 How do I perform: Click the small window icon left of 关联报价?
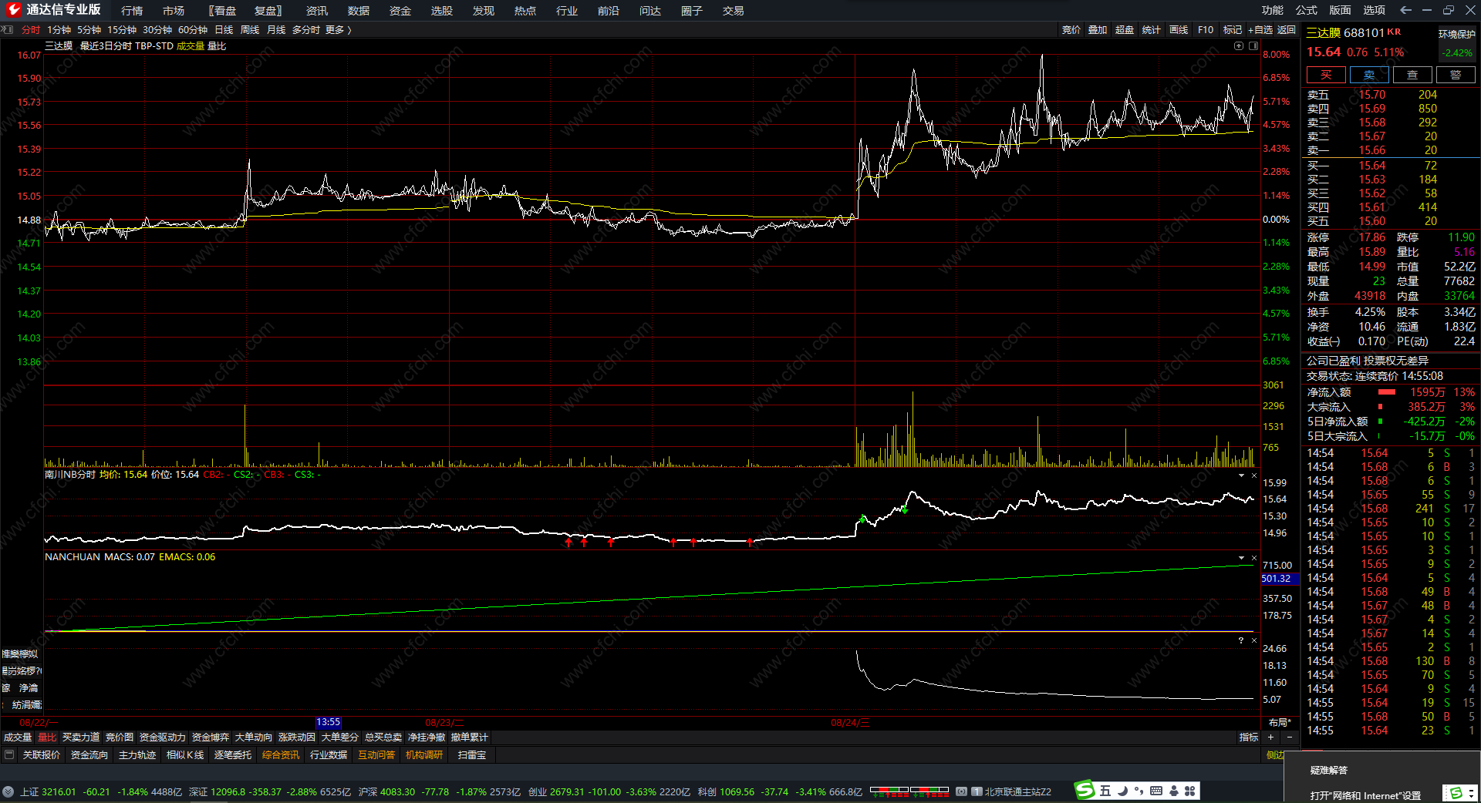tap(9, 754)
